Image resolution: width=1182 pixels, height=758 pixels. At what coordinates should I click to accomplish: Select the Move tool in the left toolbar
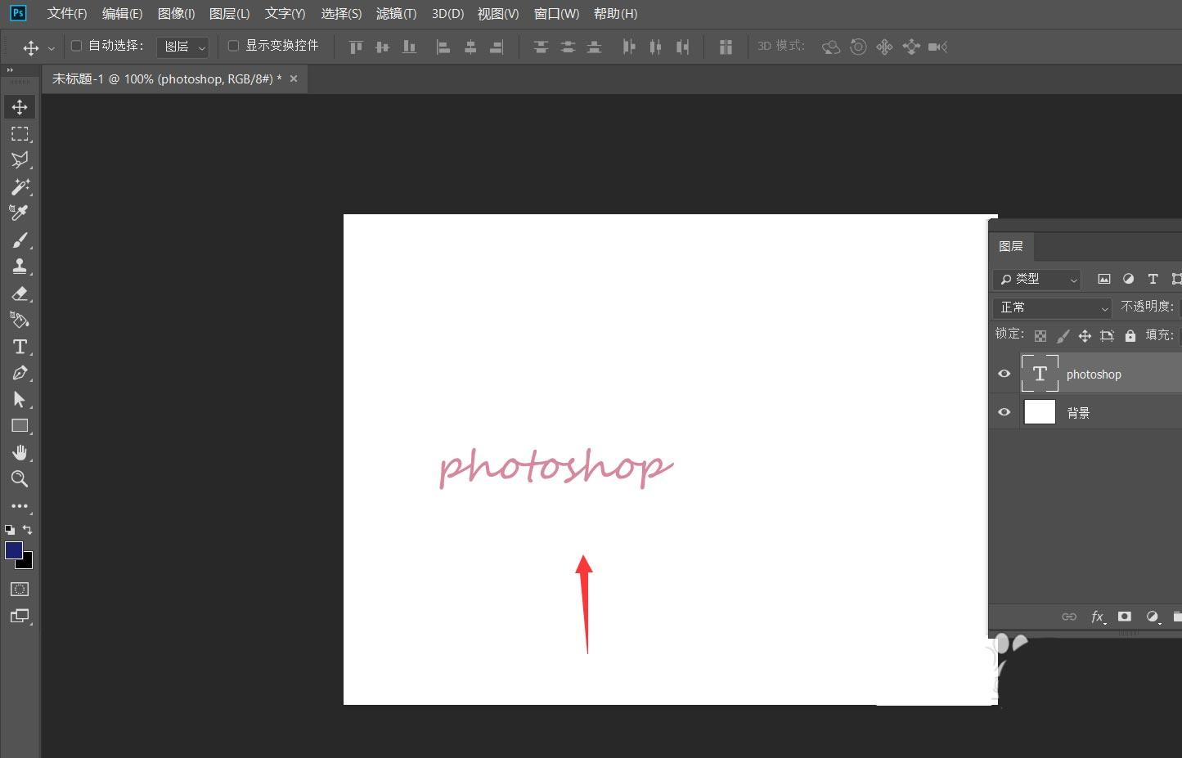20,107
